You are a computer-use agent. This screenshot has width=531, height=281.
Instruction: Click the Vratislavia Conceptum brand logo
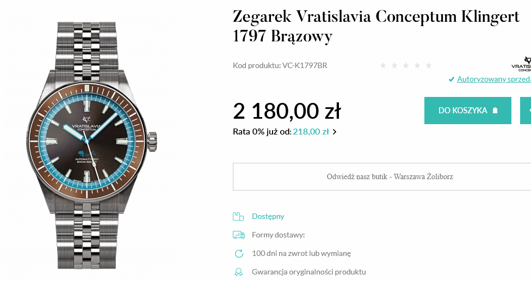pyautogui.click(x=522, y=64)
